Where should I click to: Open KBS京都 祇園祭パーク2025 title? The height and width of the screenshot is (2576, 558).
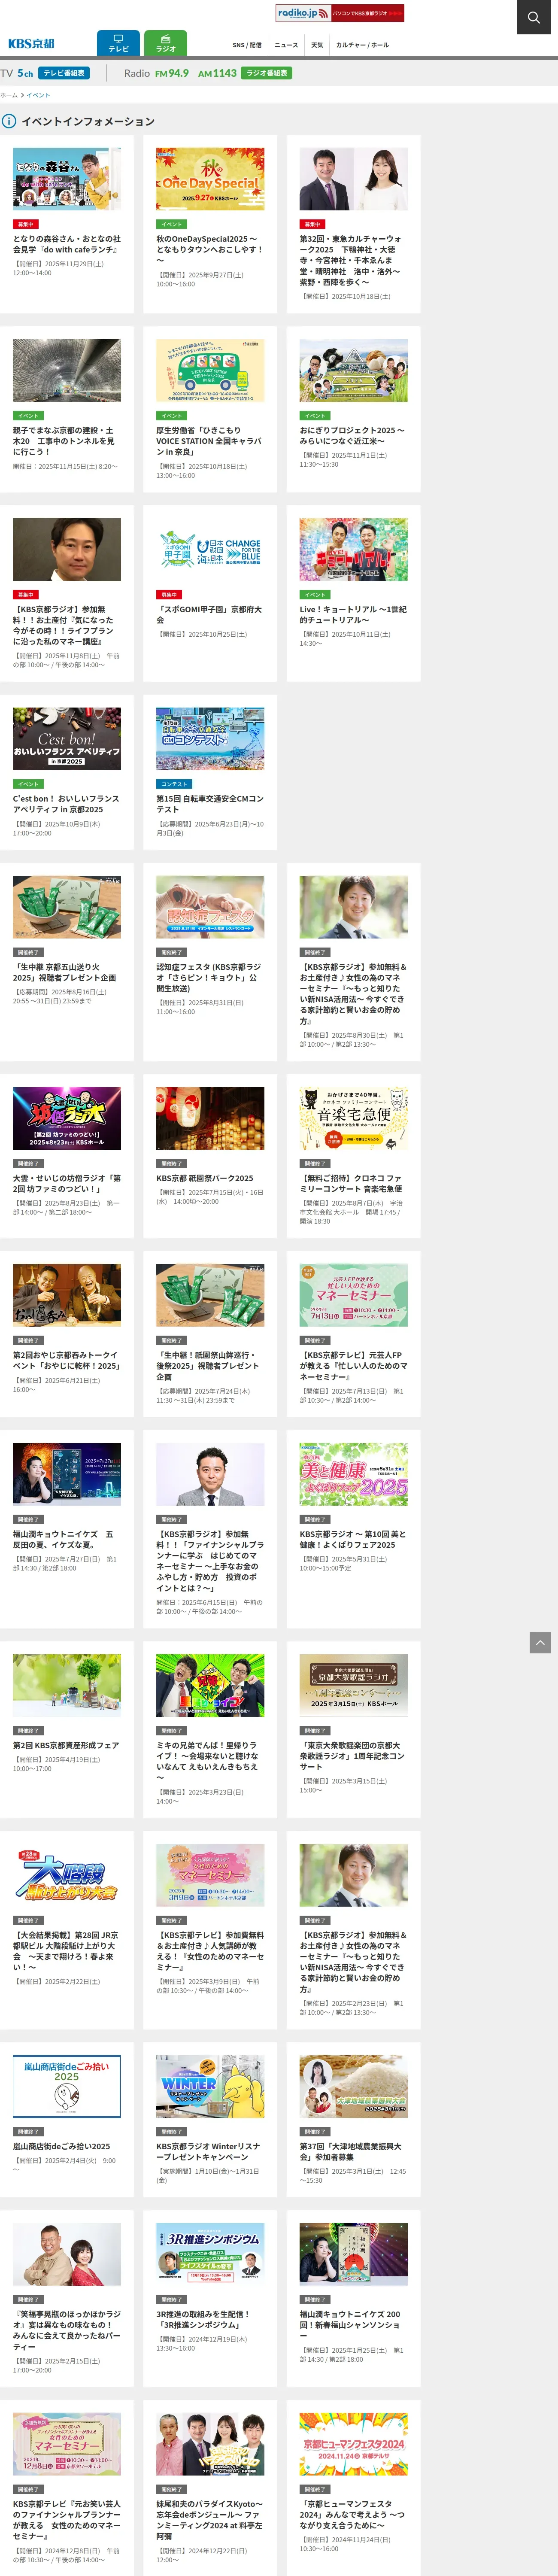pos(205,1178)
